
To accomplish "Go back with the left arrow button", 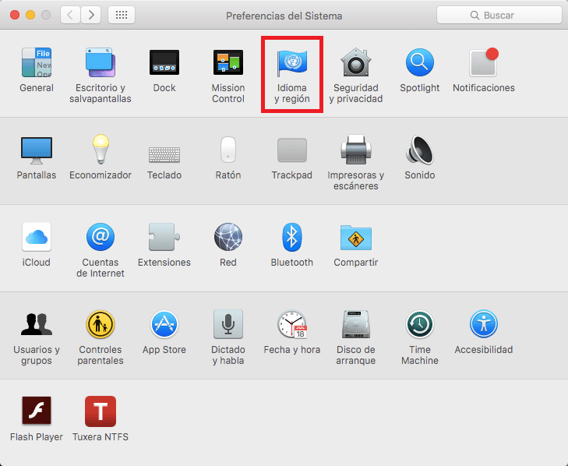I will tap(70, 15).
